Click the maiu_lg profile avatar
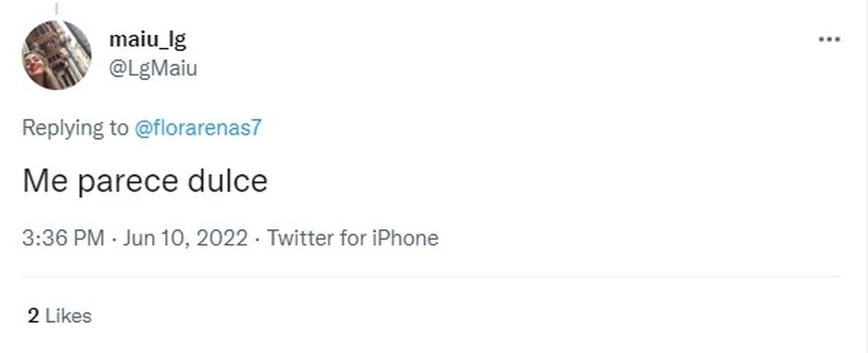The image size is (868, 353). (57, 55)
